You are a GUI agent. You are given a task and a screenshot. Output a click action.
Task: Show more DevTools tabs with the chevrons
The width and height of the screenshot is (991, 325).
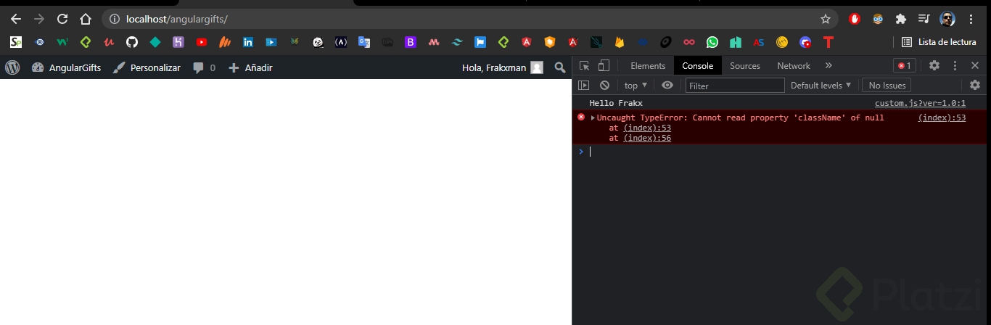pos(828,65)
